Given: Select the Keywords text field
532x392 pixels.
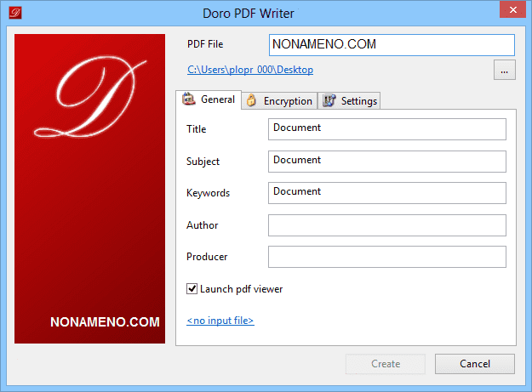Looking at the screenshot, I should coord(386,193).
